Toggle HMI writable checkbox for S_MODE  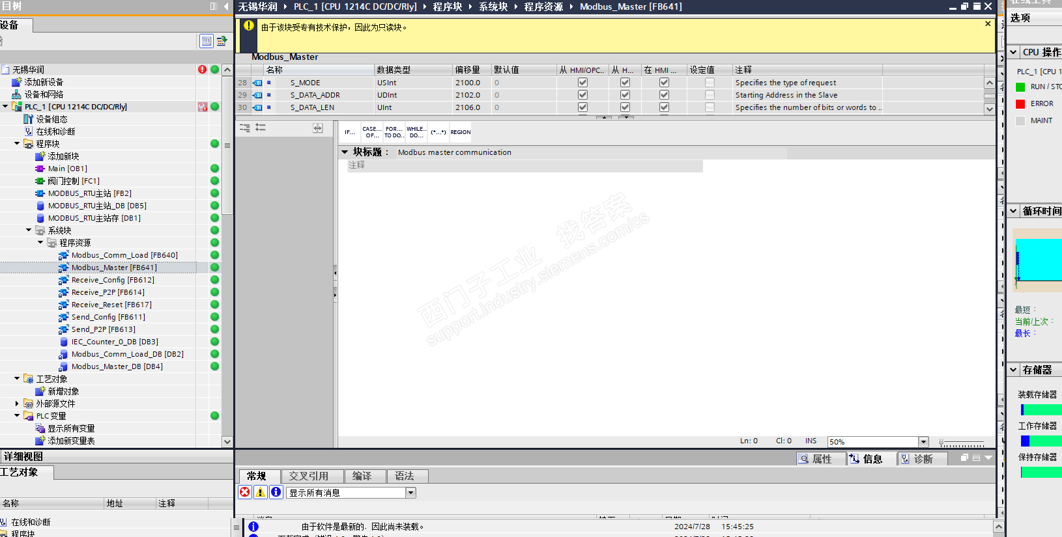click(625, 83)
